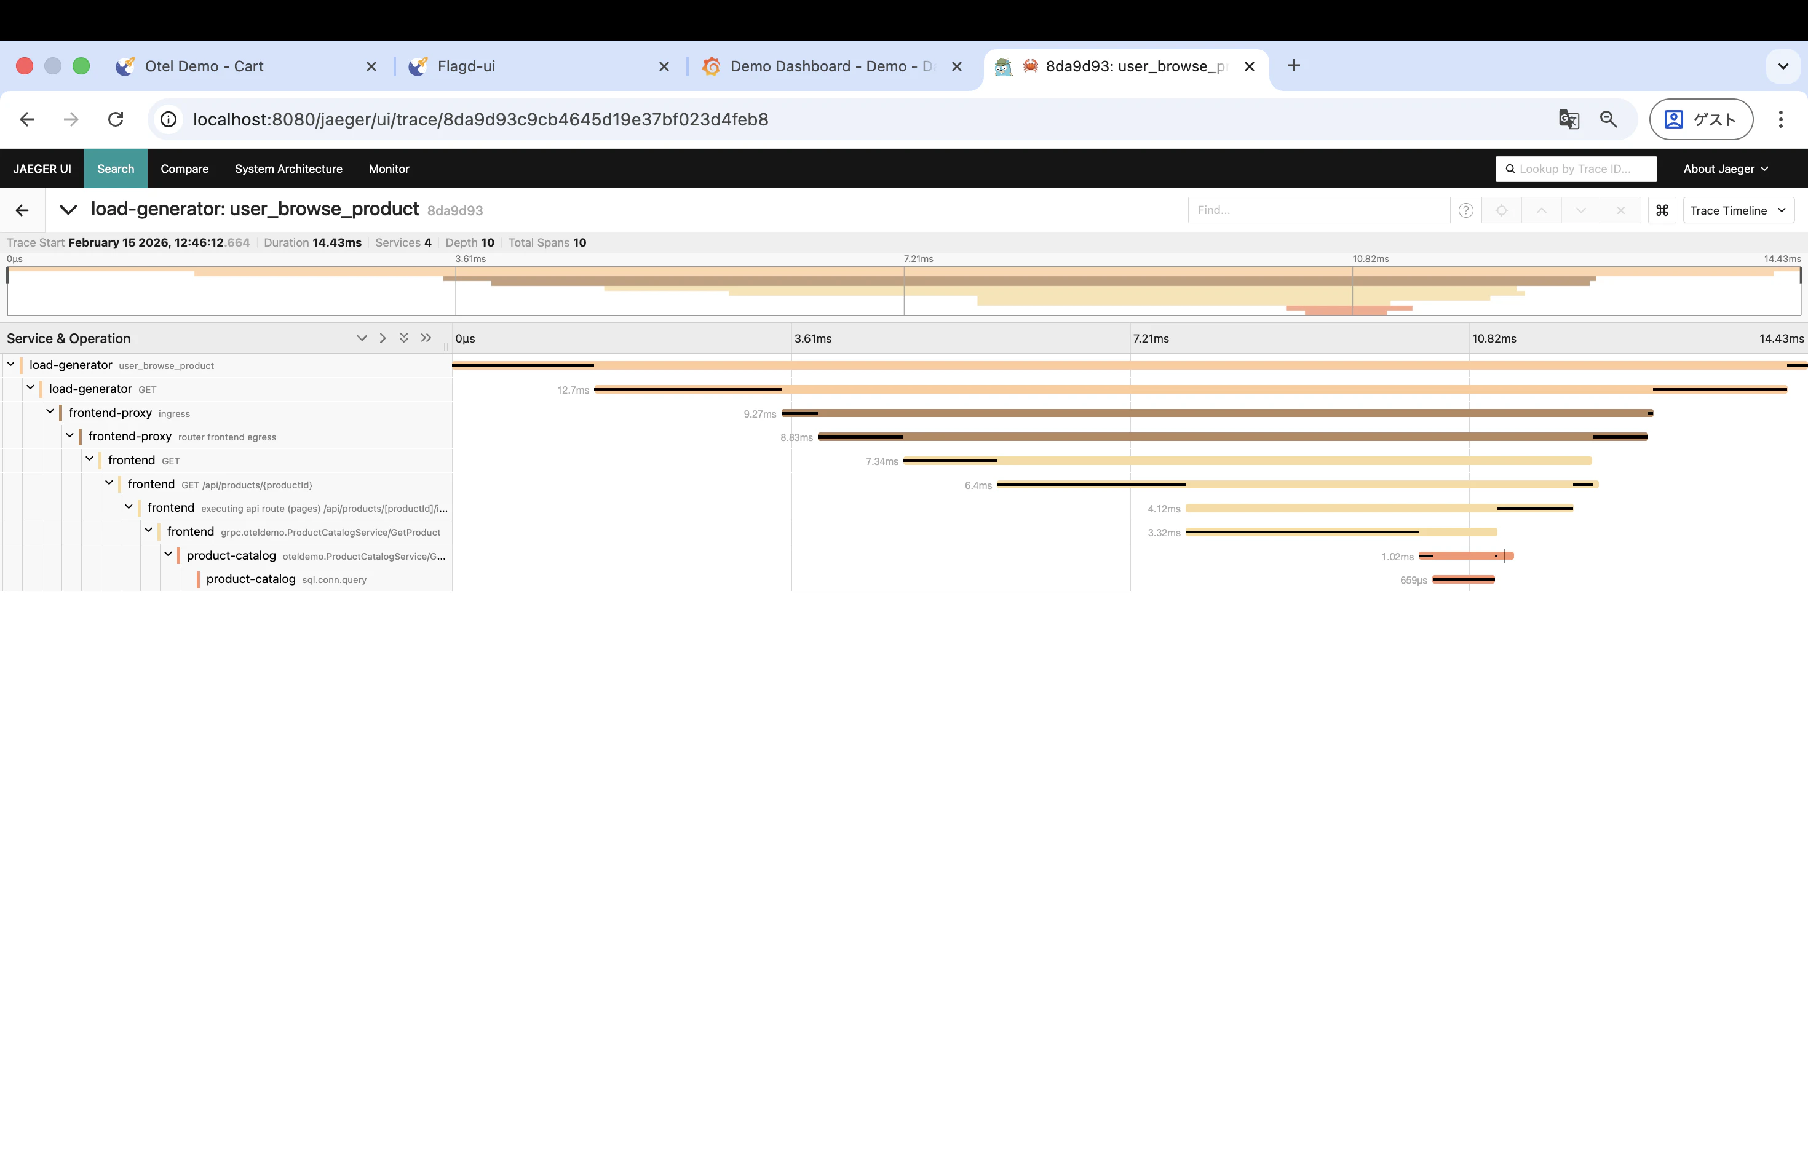
Task: Select the sql.conn.query span bar
Action: [1463, 579]
